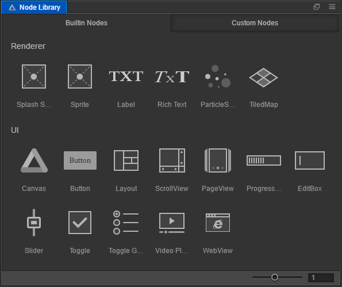This screenshot has height=287, width=342.
Task: Select the Sprite node icon
Action: coord(80,76)
